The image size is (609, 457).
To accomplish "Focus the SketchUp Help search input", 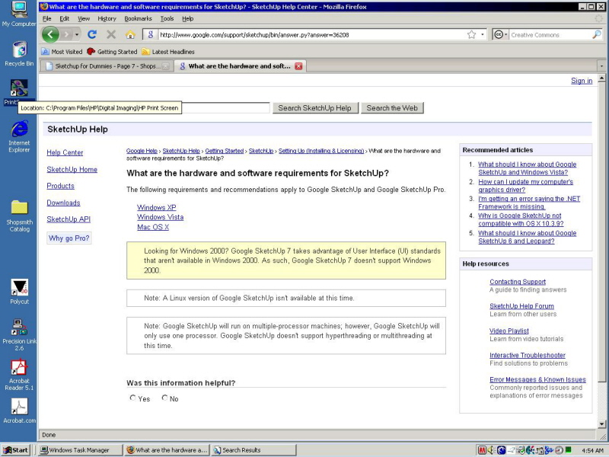I will (225, 108).
